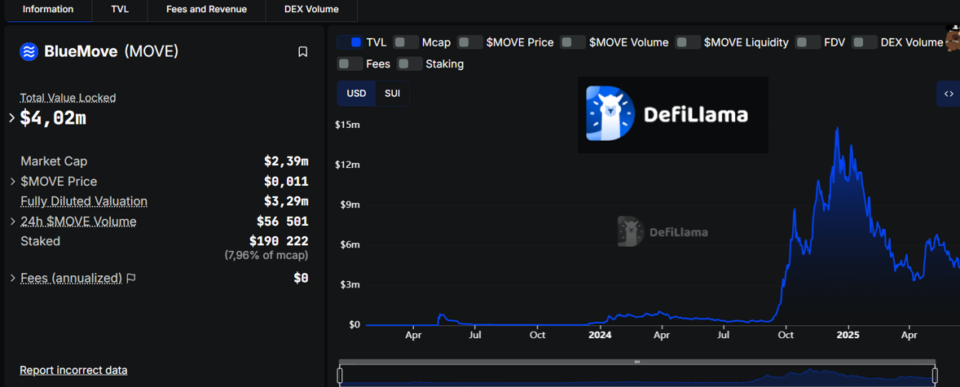Image resolution: width=960 pixels, height=387 pixels.
Task: Expand the $MOVE Price details
Action: click(x=13, y=182)
